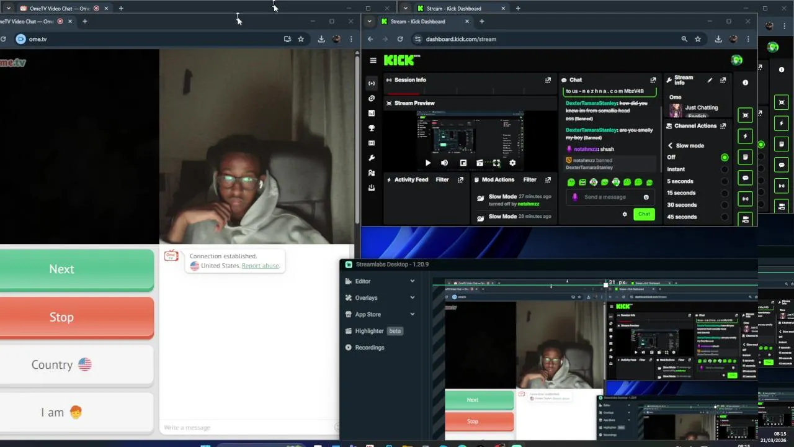Click notahmzz name in Mod Actions entry
The width and height of the screenshot is (794, 447).
coord(529,204)
